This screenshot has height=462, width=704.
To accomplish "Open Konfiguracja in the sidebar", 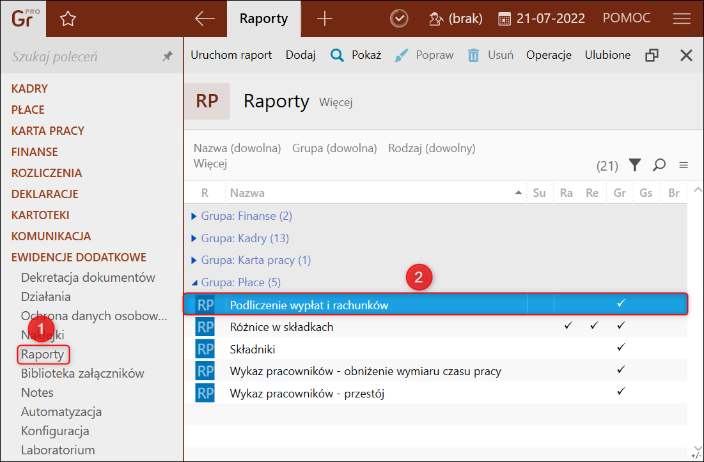I will [55, 431].
